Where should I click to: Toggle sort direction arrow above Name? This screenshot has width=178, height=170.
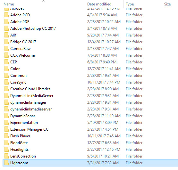click(x=44, y=1)
